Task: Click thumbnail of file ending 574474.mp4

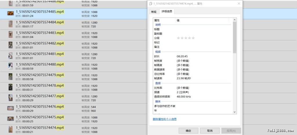Action: pyautogui.click(x=10, y=129)
